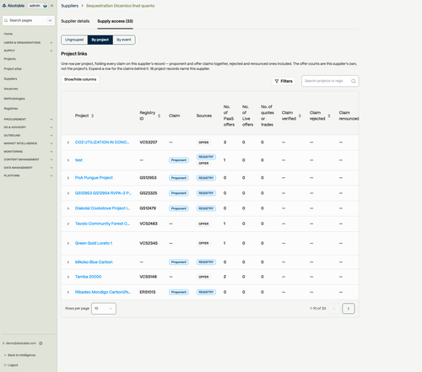The image size is (422, 372).
Task: Sort by the Claim rejected column arrows
Action: (x=329, y=116)
